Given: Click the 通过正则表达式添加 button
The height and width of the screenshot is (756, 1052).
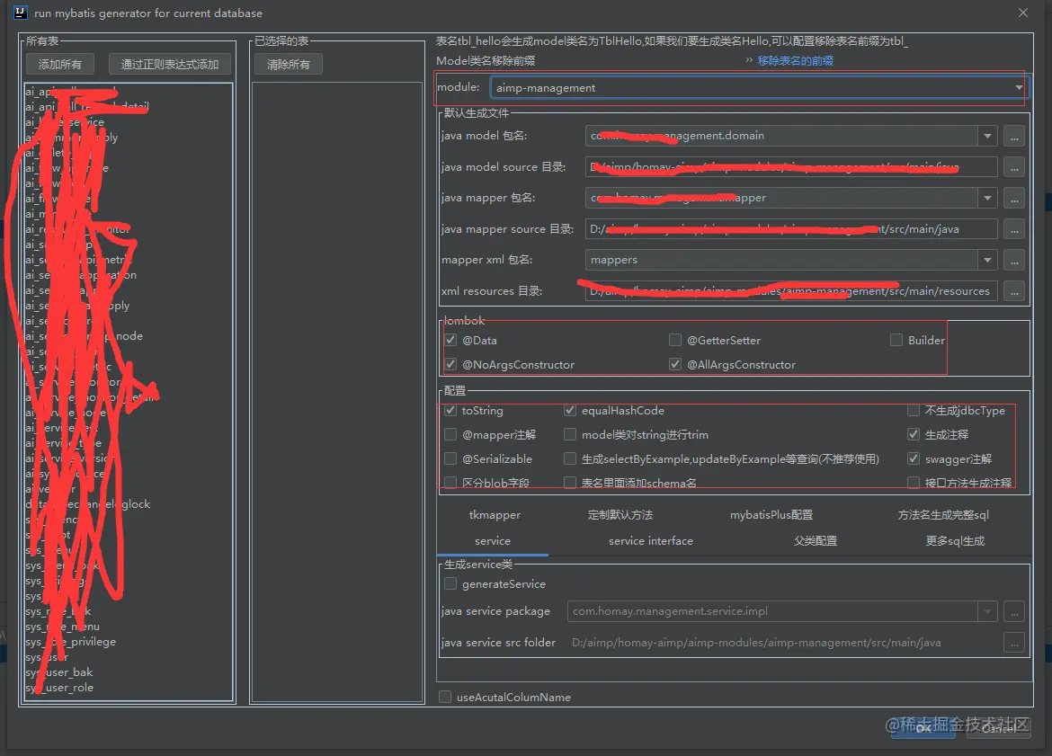Looking at the screenshot, I should click(x=170, y=65).
